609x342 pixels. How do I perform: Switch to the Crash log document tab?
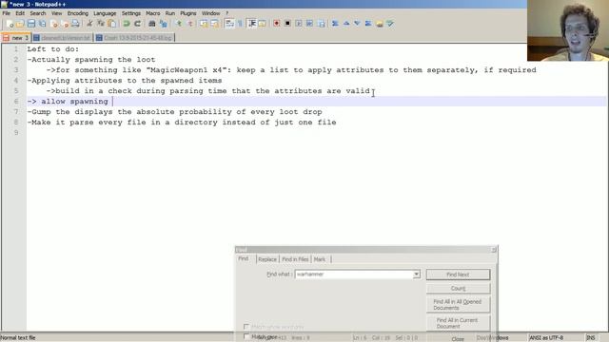[x=134, y=38]
